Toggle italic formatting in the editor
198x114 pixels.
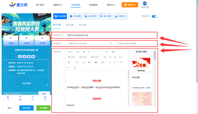pyautogui.click(x=94, y=52)
